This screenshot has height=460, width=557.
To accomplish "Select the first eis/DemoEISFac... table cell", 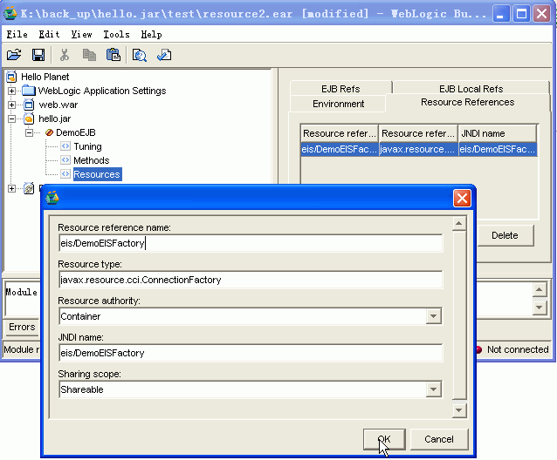I will click(340, 149).
